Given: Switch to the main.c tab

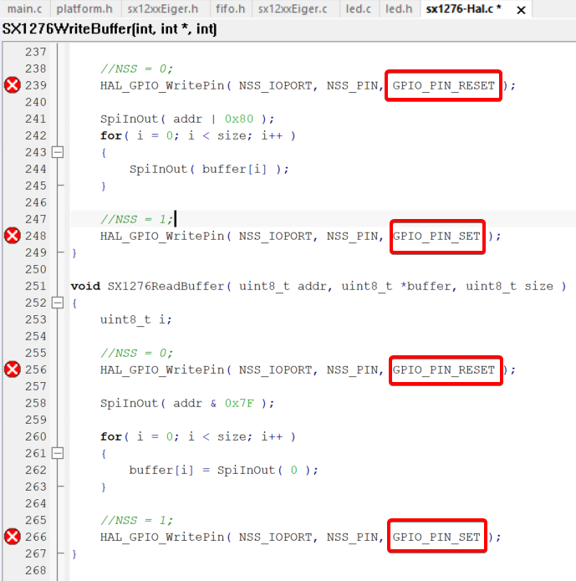Looking at the screenshot, I should coord(24,9).
